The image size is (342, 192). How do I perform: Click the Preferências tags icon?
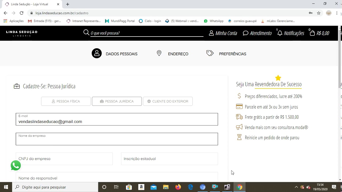click(x=210, y=53)
